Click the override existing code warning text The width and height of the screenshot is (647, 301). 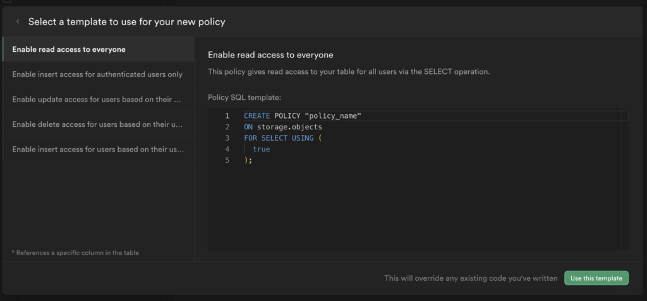[x=471, y=278]
